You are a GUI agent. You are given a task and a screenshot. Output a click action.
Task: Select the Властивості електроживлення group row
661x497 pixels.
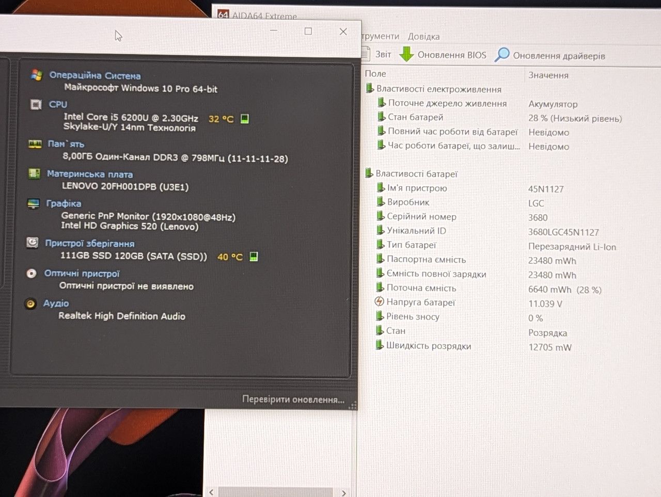[x=434, y=89]
